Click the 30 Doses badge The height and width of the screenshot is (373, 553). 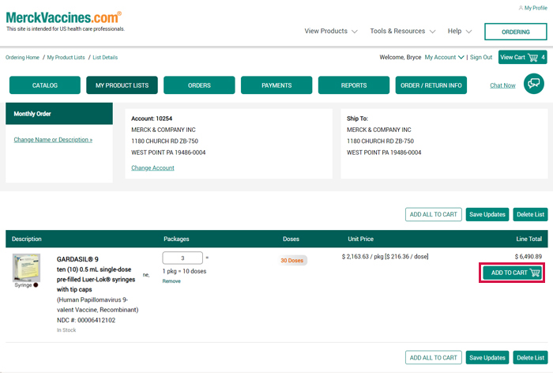(292, 261)
